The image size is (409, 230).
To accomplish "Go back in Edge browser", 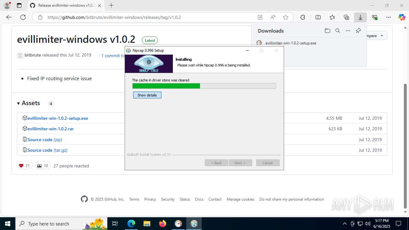I will 9,17.
